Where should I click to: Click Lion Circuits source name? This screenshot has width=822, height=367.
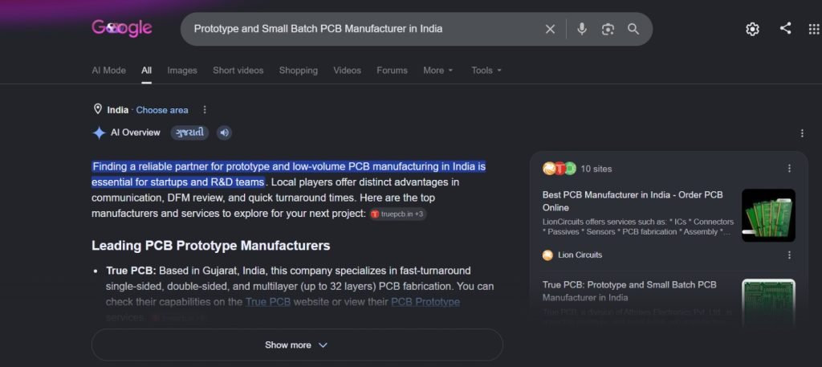pos(580,255)
